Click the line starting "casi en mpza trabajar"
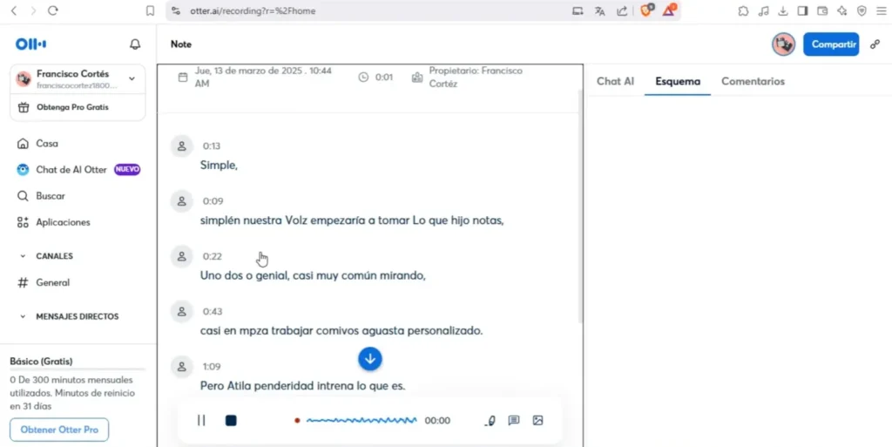 coord(341,331)
